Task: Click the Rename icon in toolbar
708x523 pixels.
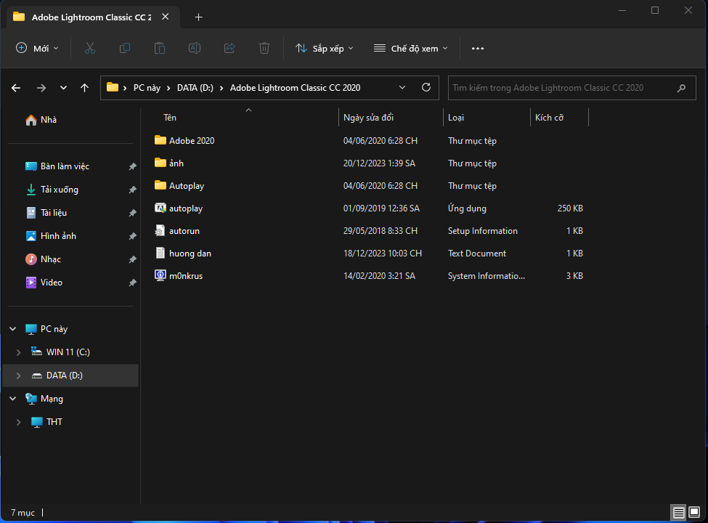Action: [x=195, y=48]
